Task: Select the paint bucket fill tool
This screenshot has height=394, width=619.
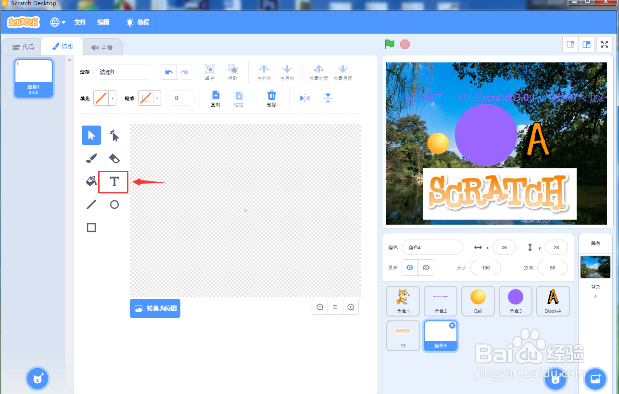Action: coord(91,181)
